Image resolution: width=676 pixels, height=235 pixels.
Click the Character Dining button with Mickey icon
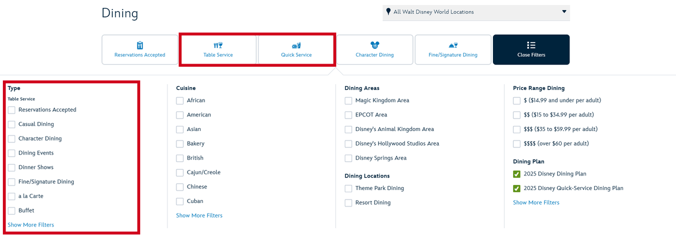[375, 49]
